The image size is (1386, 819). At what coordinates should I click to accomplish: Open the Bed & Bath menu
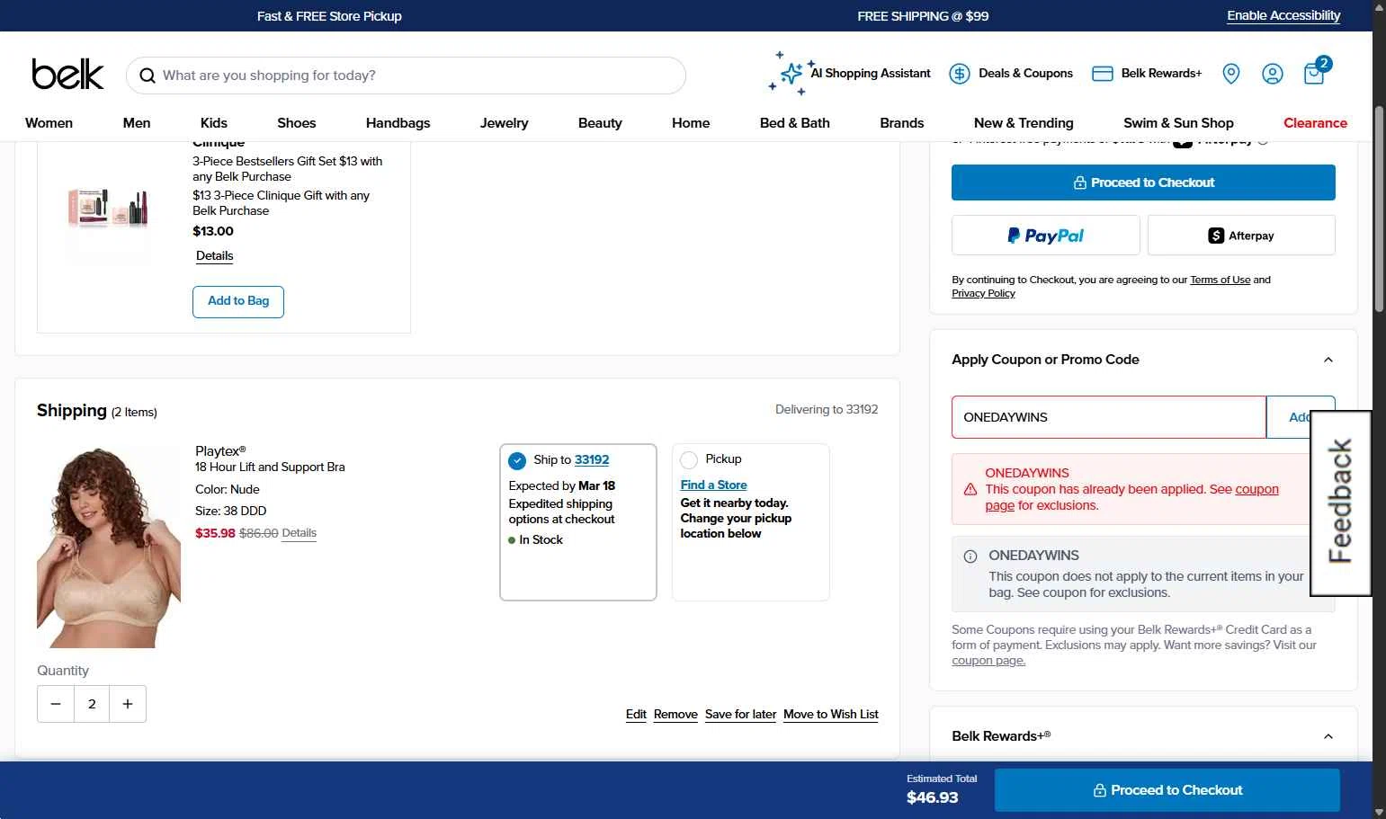[x=795, y=123]
